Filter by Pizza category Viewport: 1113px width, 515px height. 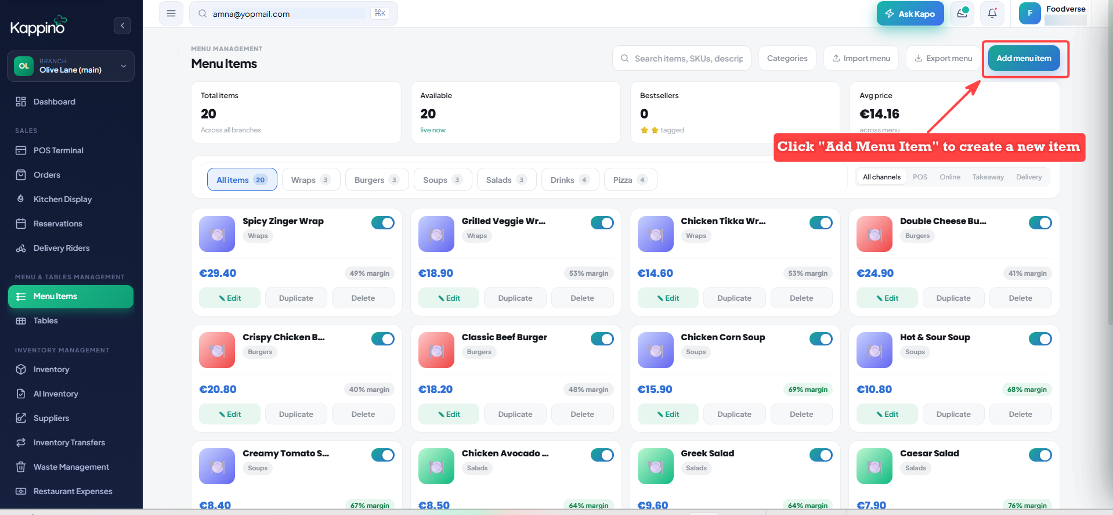coord(631,179)
